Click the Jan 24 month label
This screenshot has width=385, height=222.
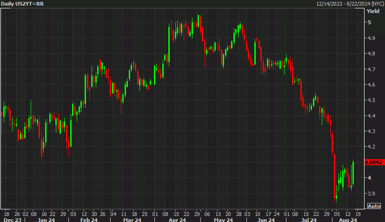click(46, 220)
